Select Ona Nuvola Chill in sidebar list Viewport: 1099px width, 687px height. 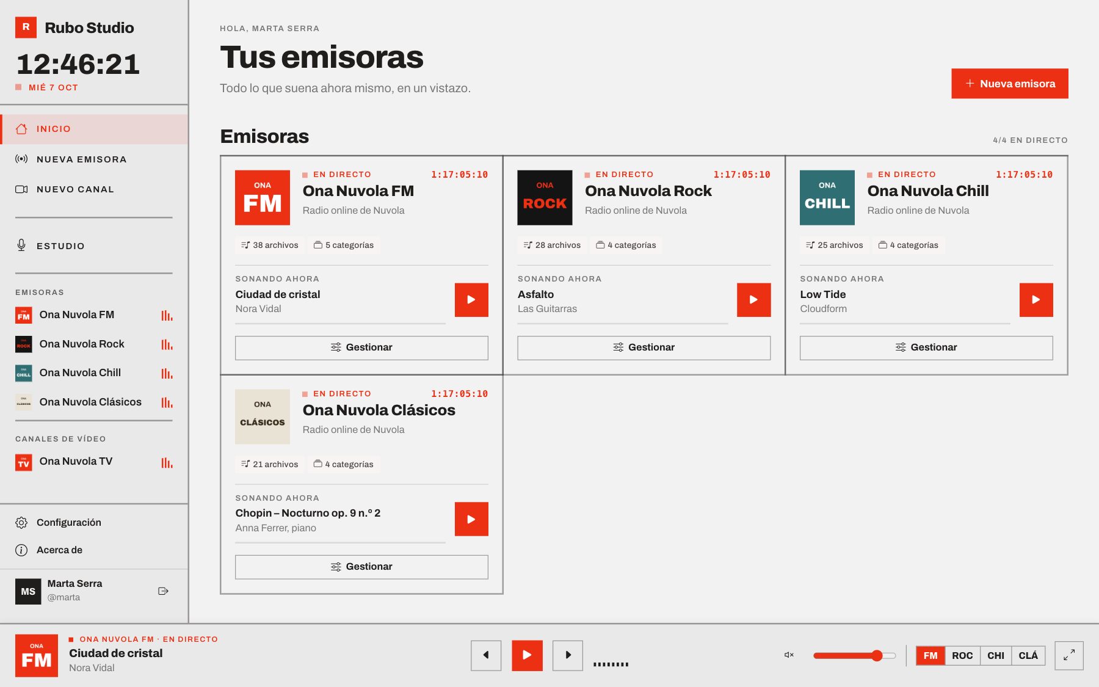(x=94, y=373)
